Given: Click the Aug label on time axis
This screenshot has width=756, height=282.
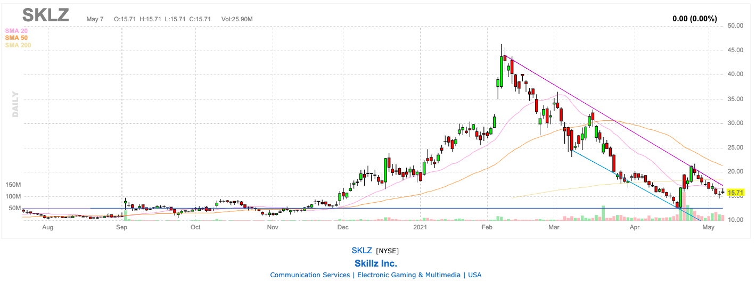Looking at the screenshot, I should [47, 227].
